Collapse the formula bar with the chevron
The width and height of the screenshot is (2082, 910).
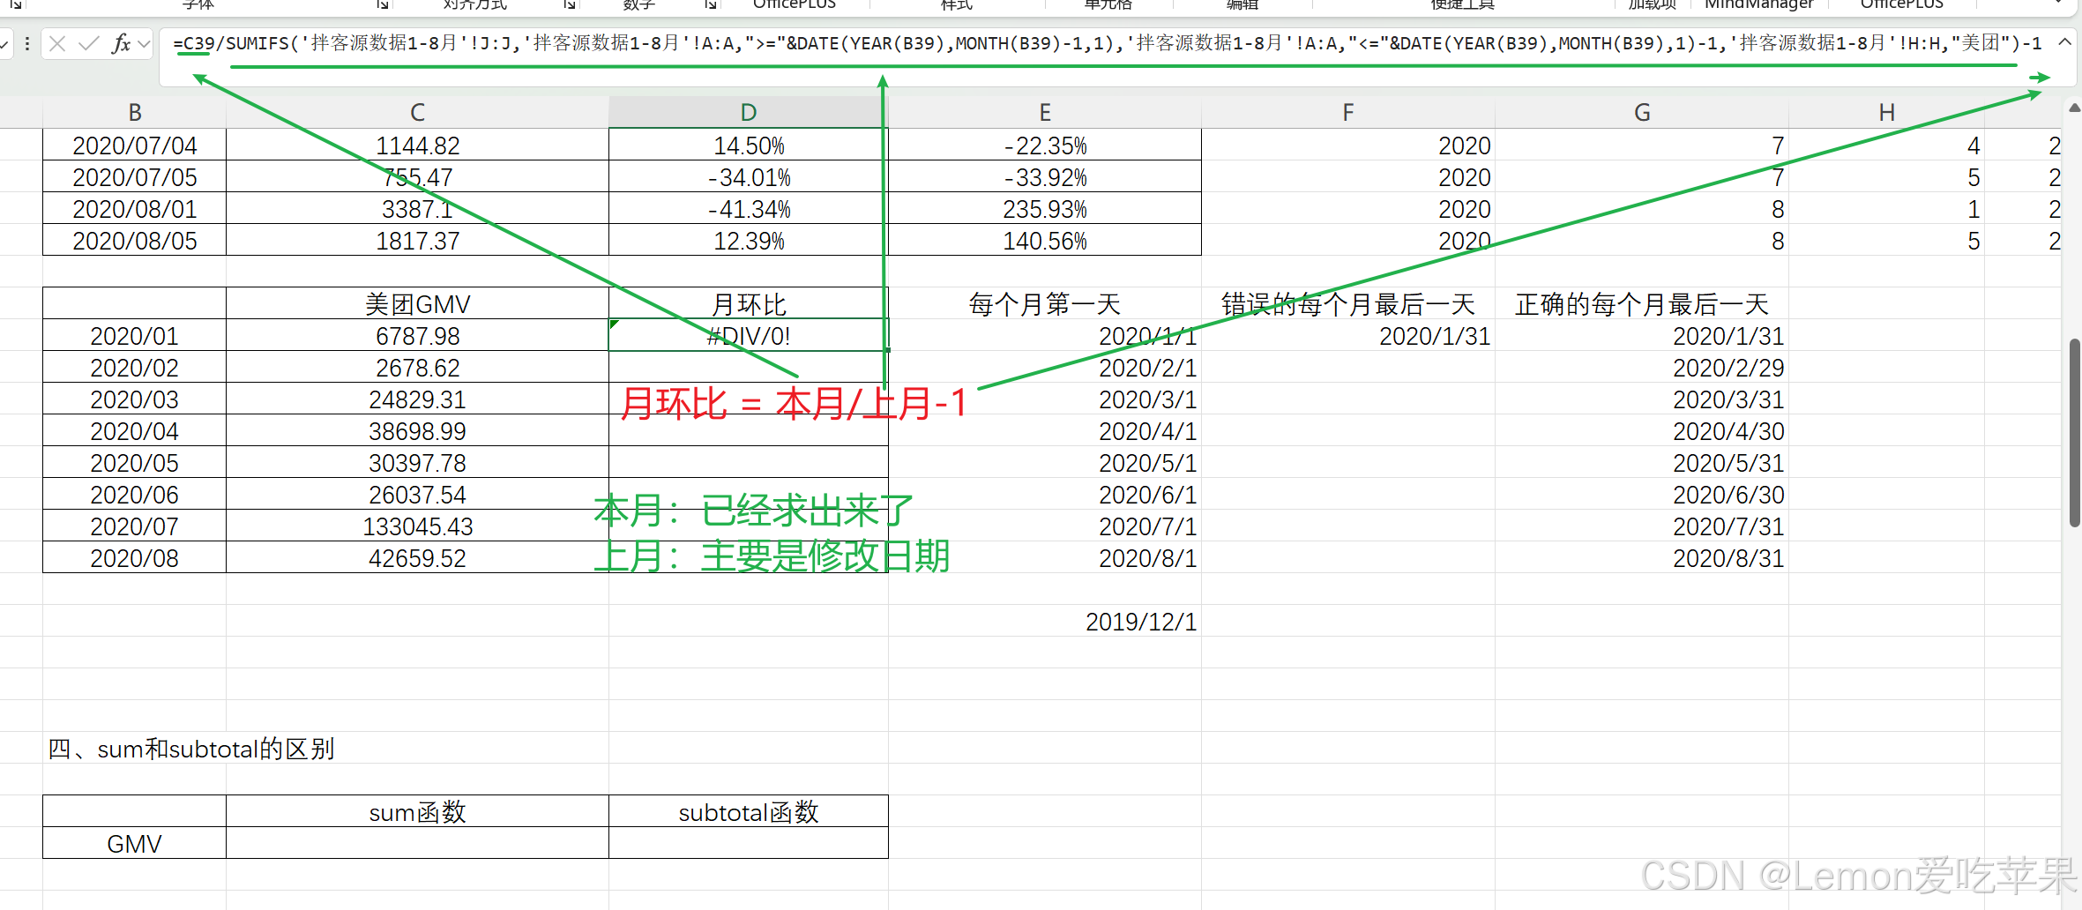click(x=2064, y=41)
